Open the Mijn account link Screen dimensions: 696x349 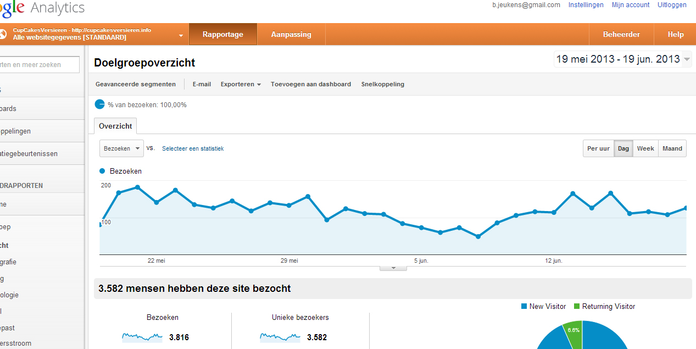click(631, 5)
